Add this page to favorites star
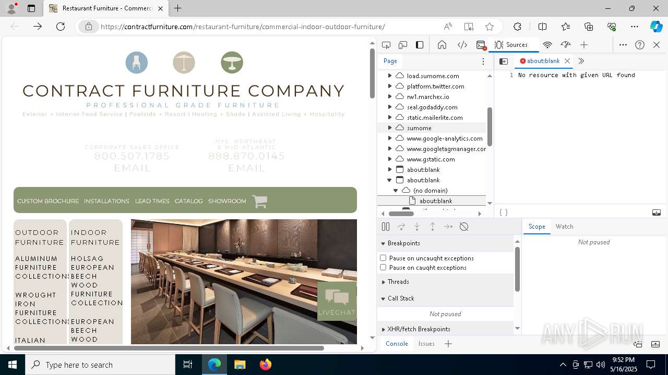668x375 pixels. 489,27
